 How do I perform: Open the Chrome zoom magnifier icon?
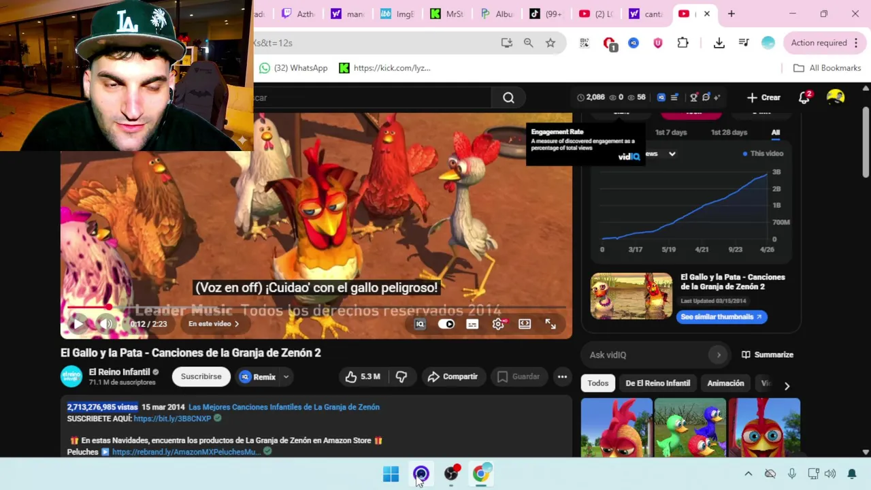tap(528, 43)
